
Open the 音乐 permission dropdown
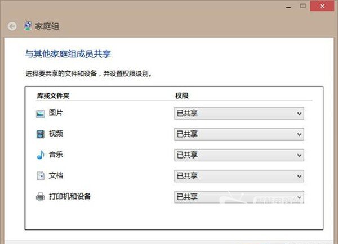pos(239,155)
